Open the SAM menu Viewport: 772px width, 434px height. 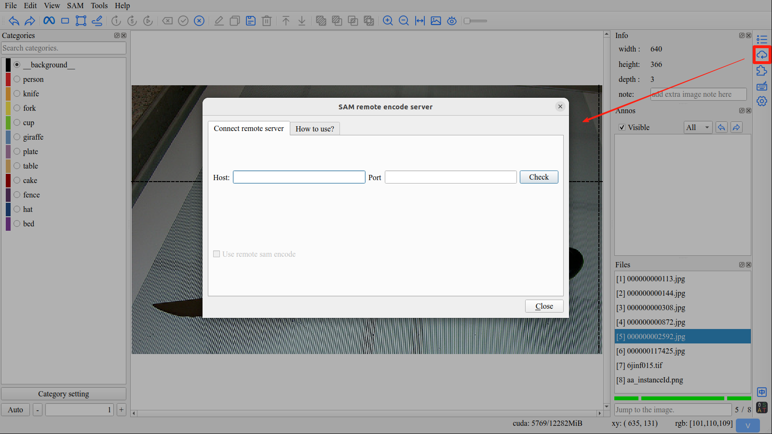coord(75,6)
